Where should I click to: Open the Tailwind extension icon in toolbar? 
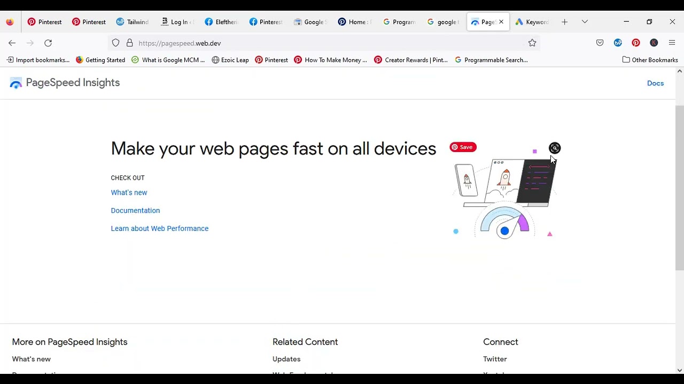[618, 43]
